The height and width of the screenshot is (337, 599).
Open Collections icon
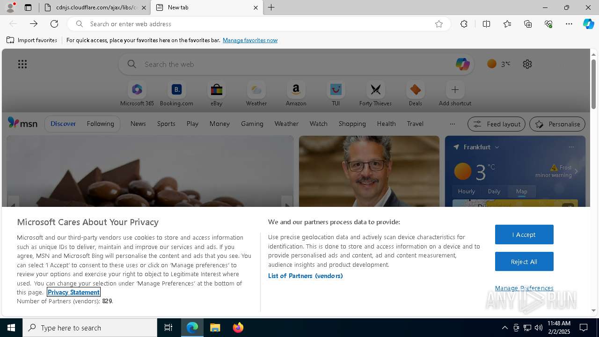528,24
